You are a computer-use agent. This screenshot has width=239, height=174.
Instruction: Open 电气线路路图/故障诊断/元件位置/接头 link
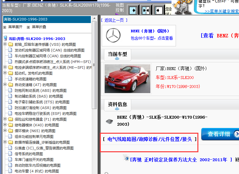tap(150, 139)
